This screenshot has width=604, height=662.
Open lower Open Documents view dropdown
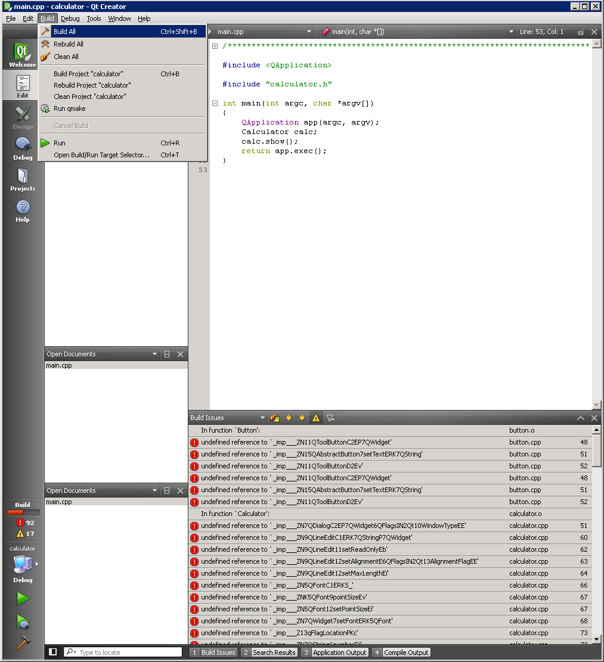[154, 490]
